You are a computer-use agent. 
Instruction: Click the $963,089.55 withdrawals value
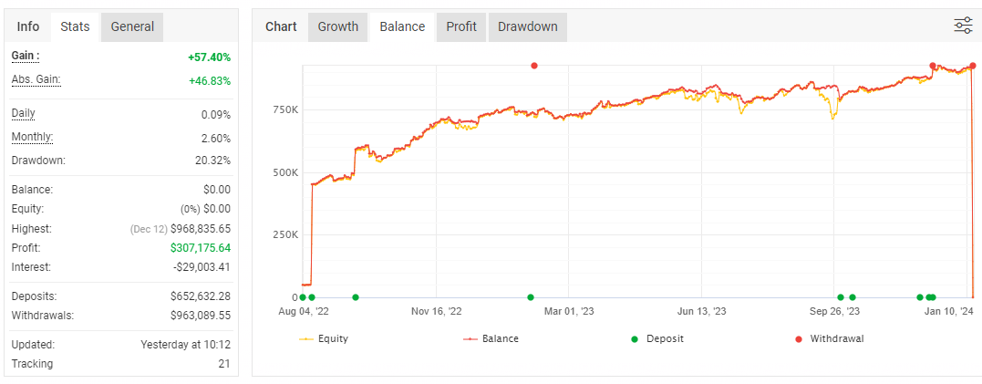pos(201,315)
